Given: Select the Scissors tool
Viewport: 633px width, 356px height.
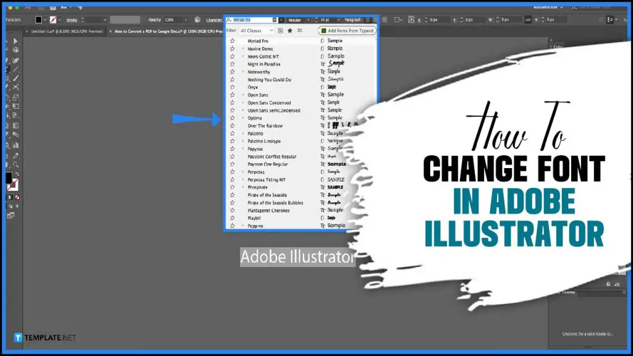Looking at the screenshot, I should pyautogui.click(x=15, y=87).
